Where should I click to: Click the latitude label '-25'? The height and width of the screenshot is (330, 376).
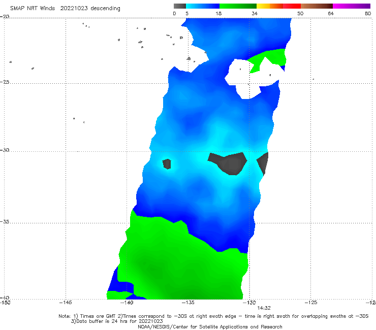[5, 82]
